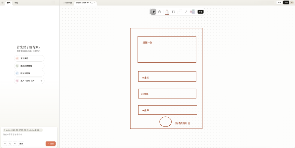Image resolution: width=295 pixels, height=148 pixels.
Task: Select the Text tool
Action: [x=173, y=12]
